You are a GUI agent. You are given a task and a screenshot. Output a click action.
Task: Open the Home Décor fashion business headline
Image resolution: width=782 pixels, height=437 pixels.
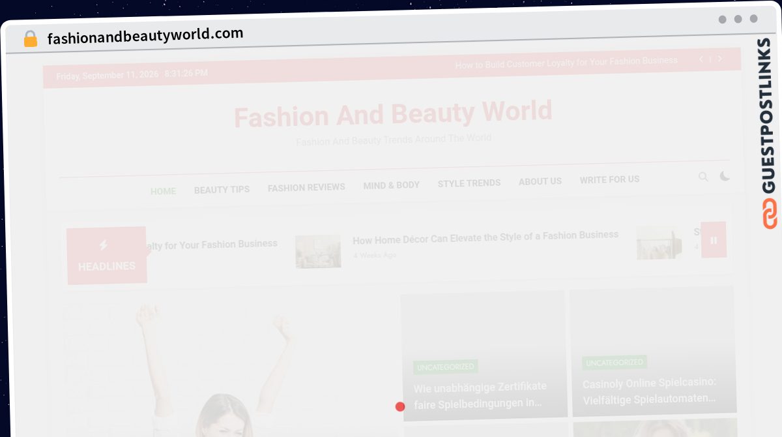pyautogui.click(x=485, y=237)
